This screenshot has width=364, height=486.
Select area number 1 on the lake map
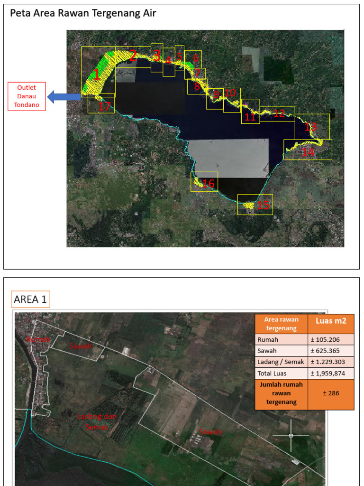[97, 75]
